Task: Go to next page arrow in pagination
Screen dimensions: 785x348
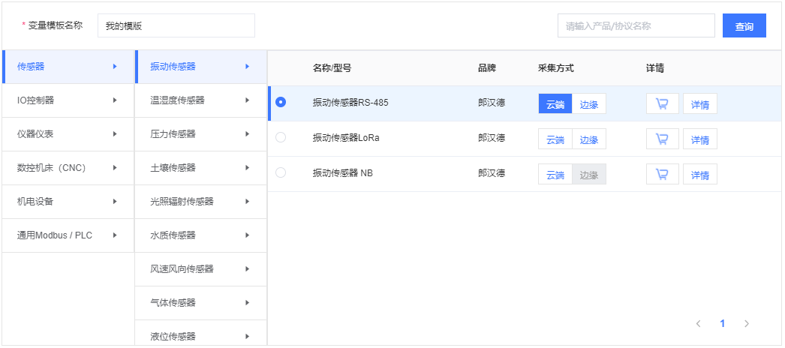Action: [x=746, y=324]
